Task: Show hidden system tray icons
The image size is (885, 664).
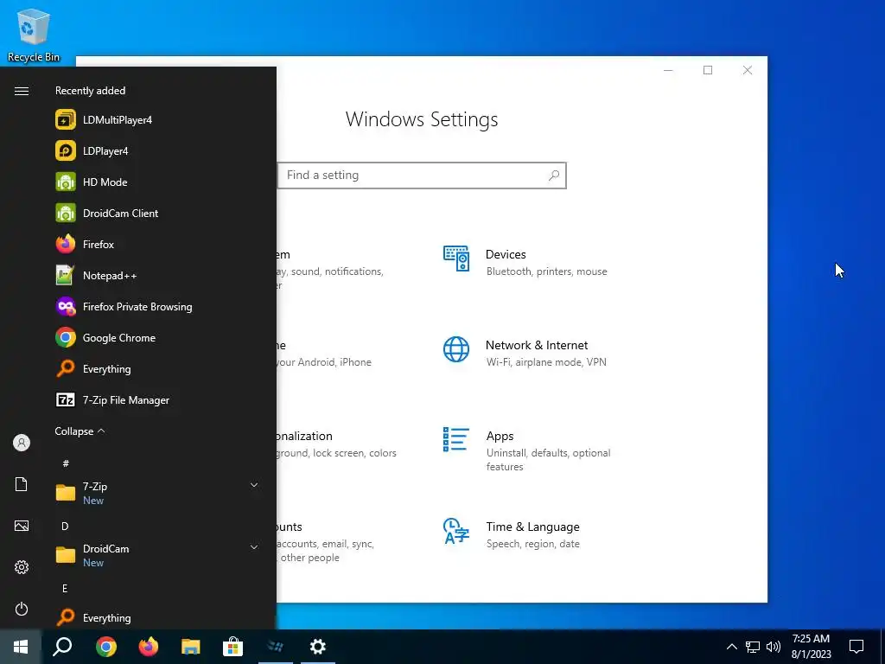Action: click(x=731, y=647)
